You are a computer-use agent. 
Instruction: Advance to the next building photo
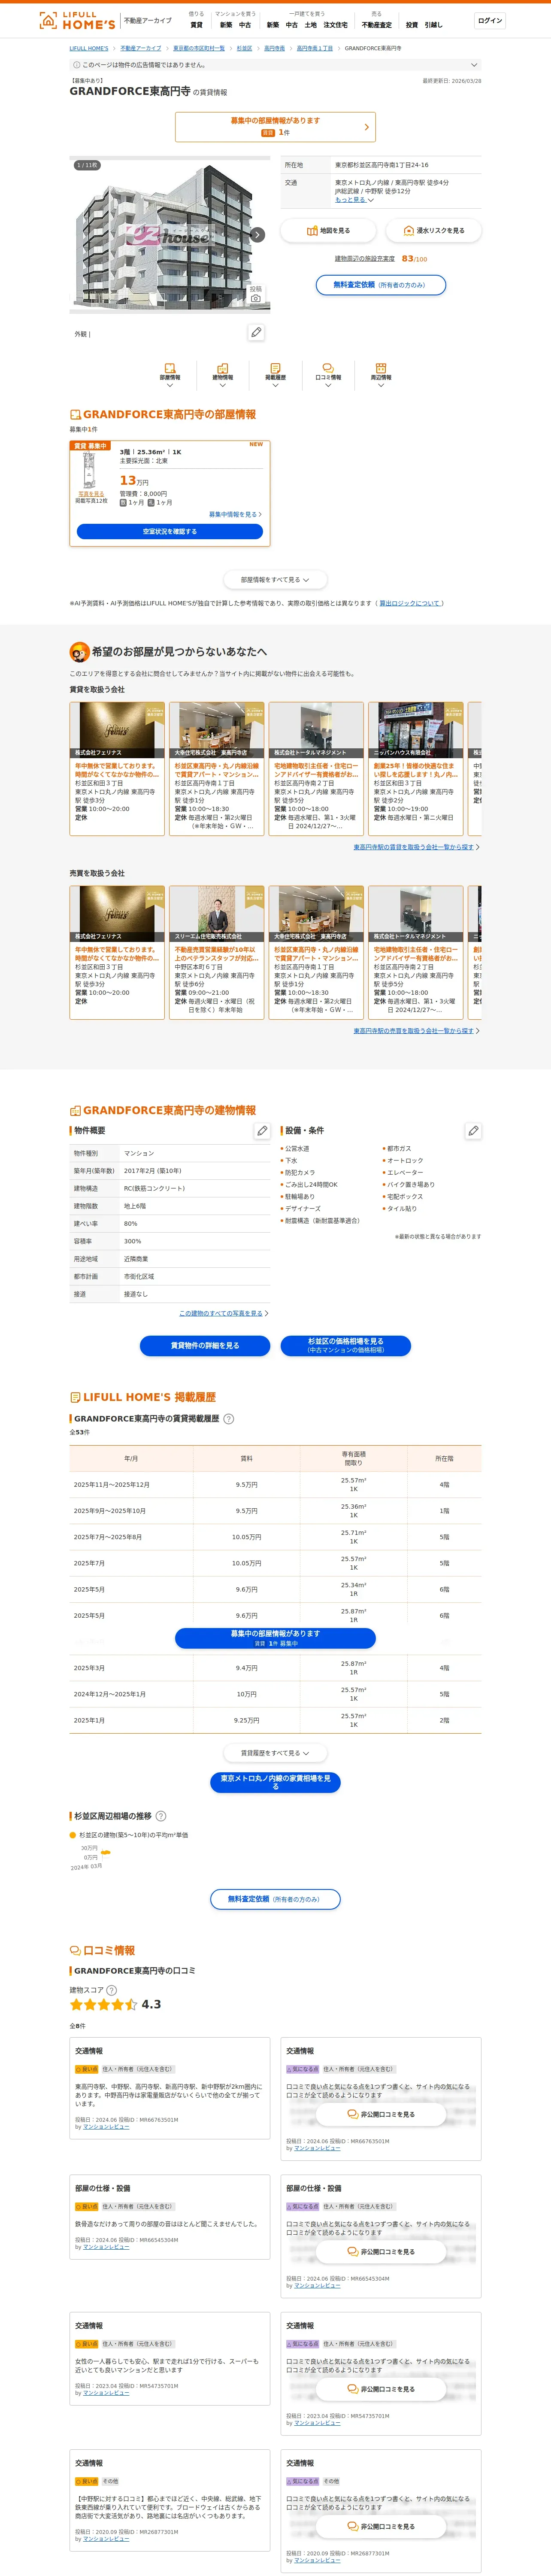click(x=257, y=235)
